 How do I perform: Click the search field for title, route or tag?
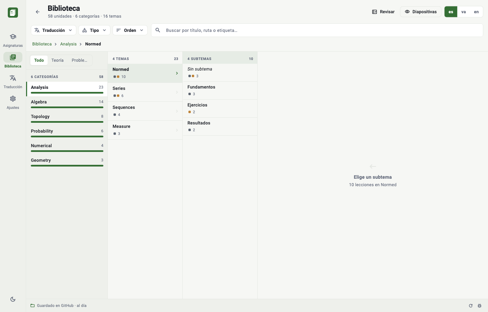[x=317, y=30]
